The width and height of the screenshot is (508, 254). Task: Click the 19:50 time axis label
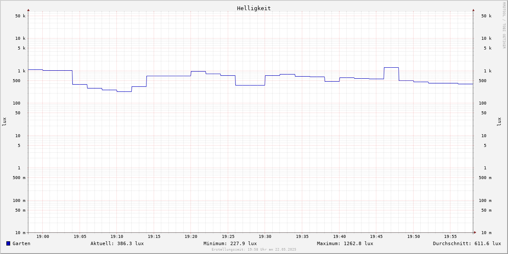point(414,237)
